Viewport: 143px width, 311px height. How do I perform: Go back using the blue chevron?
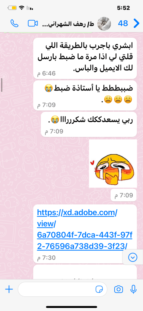(x=136, y=24)
